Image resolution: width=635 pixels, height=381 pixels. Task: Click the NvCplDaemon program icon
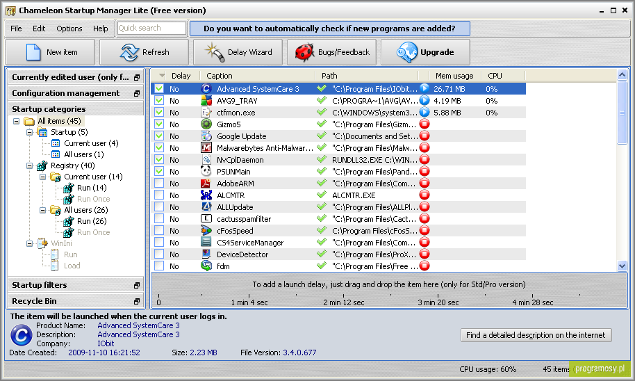click(206, 160)
